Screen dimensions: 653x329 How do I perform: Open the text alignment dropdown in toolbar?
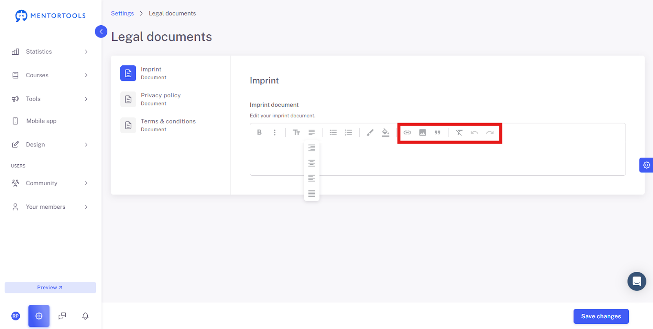click(x=311, y=132)
